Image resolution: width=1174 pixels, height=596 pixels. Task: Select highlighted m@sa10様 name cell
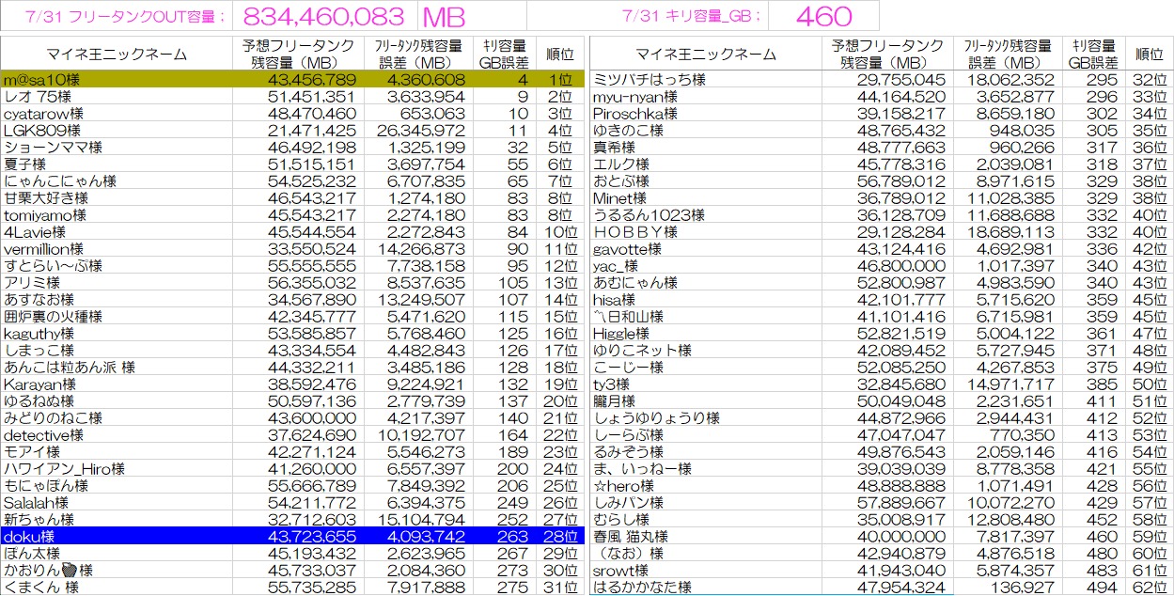[117, 80]
